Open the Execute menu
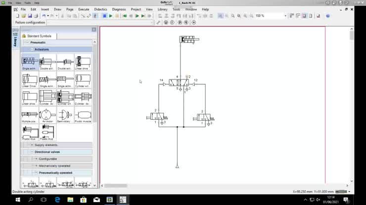Image resolution: width=366 pixels, height=205 pixels. tap(84, 9)
